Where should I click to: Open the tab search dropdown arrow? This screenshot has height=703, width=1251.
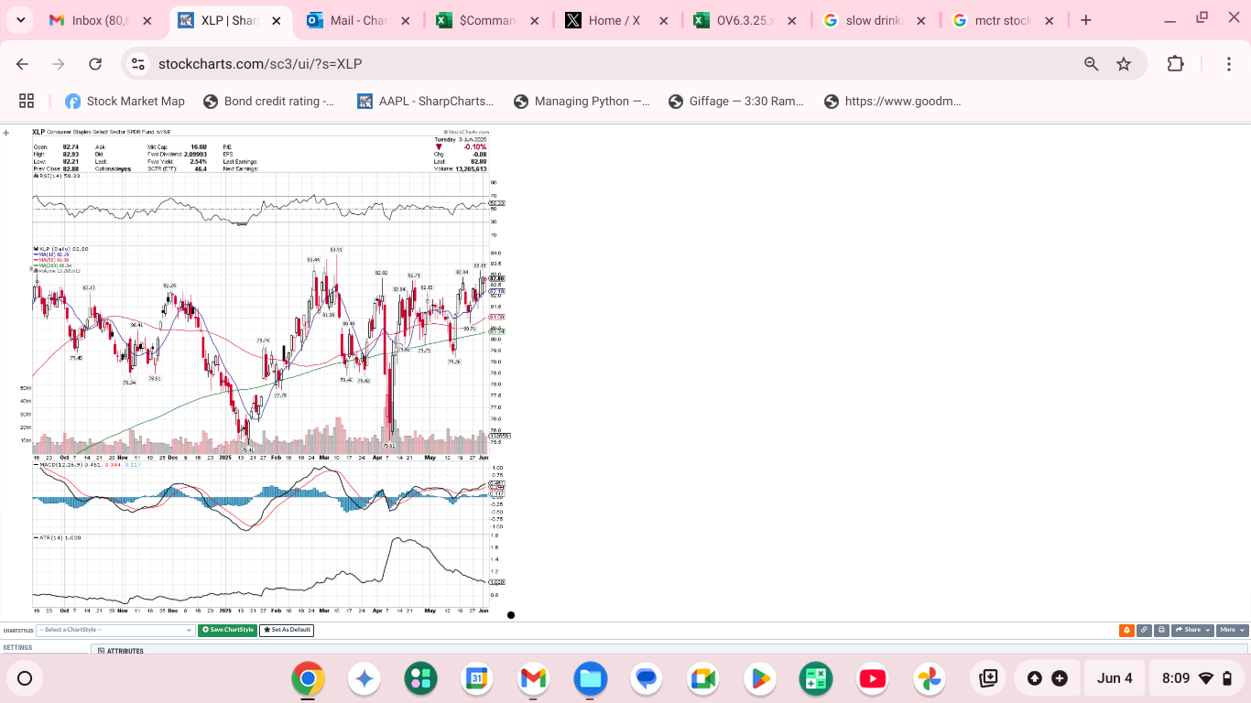click(x=20, y=20)
